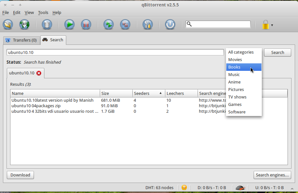
Task: Click the green Resume toolbar icon
Action: 69,24
